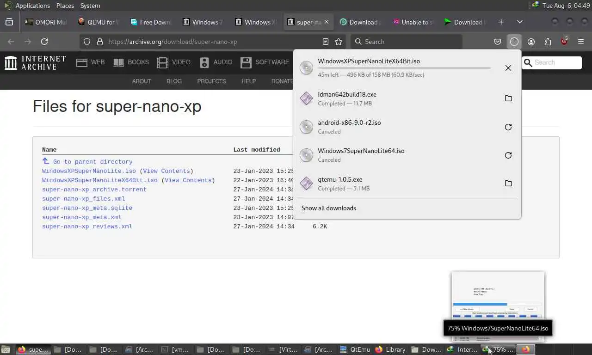Screen dimensions: 592x355
Task: Open the Places menu
Action: [x=65, y=6]
